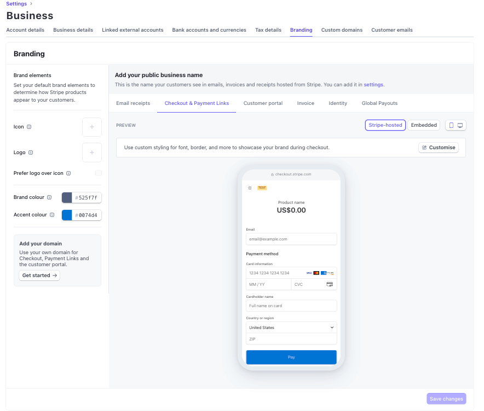Open the Brand colour swatch picker
The width and height of the screenshot is (484, 411).
pos(67,197)
